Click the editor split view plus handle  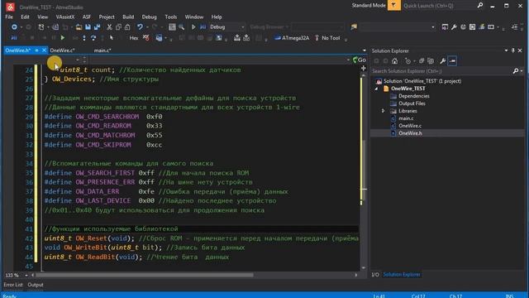pos(364,68)
